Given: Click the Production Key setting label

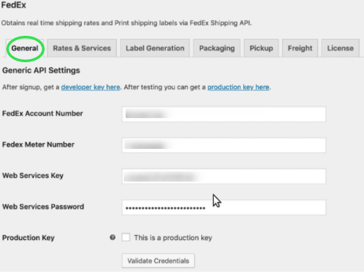Looking at the screenshot, I should (x=28, y=237).
